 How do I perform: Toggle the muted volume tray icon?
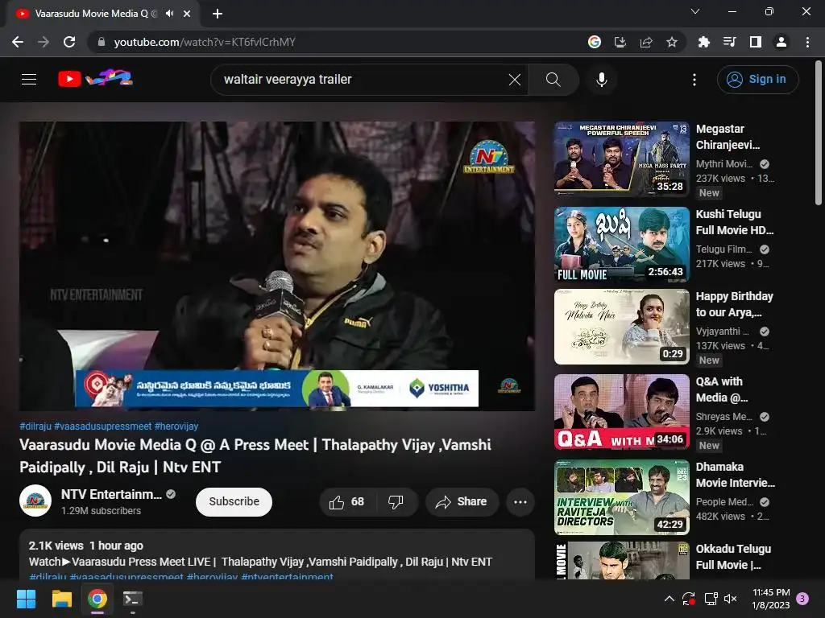730,599
